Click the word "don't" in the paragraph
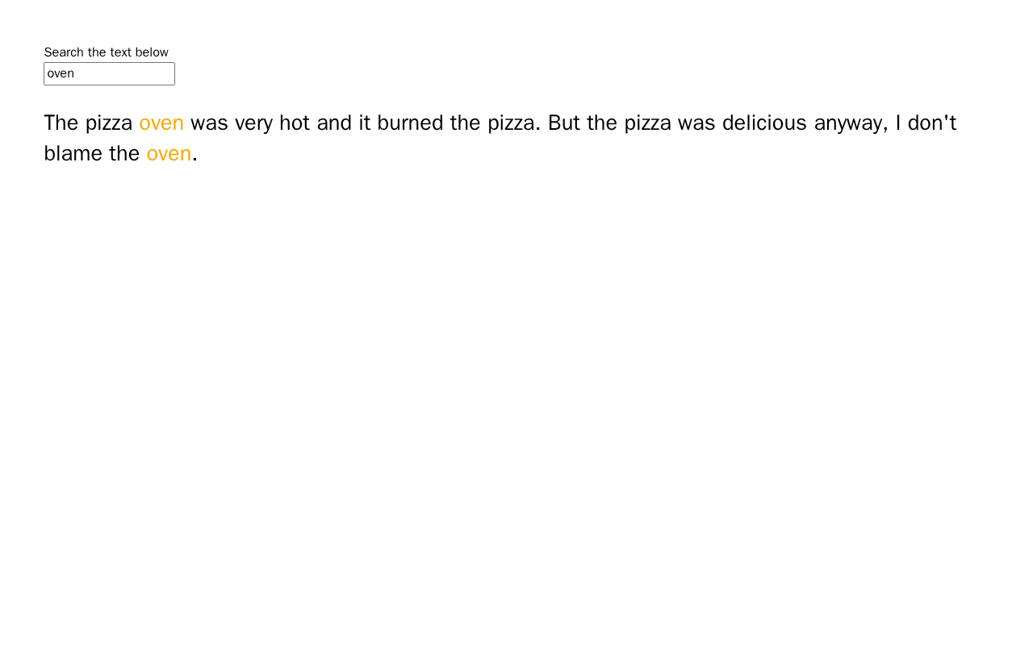The image size is (1033, 645). tap(931, 123)
